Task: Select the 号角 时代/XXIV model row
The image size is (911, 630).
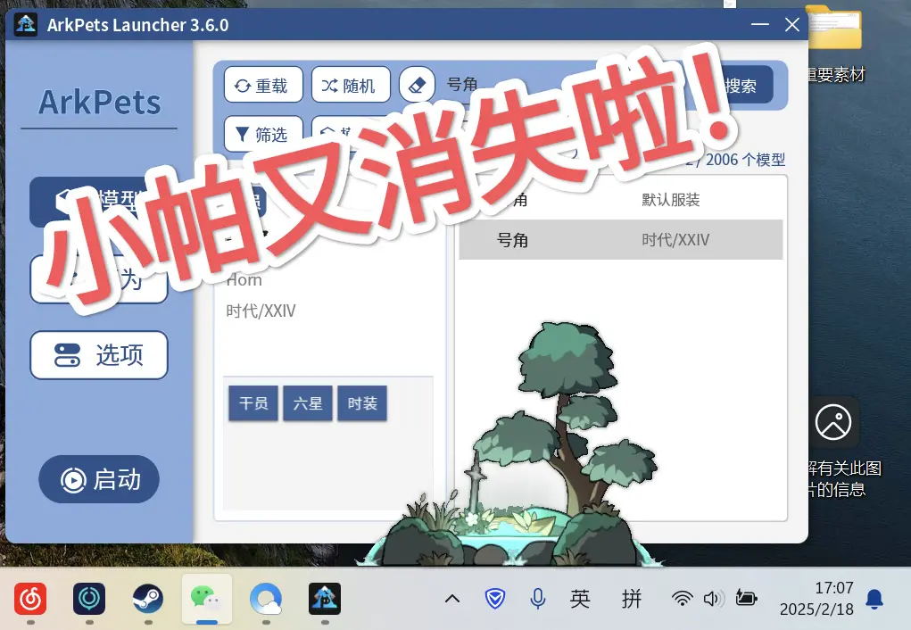Action: point(620,240)
